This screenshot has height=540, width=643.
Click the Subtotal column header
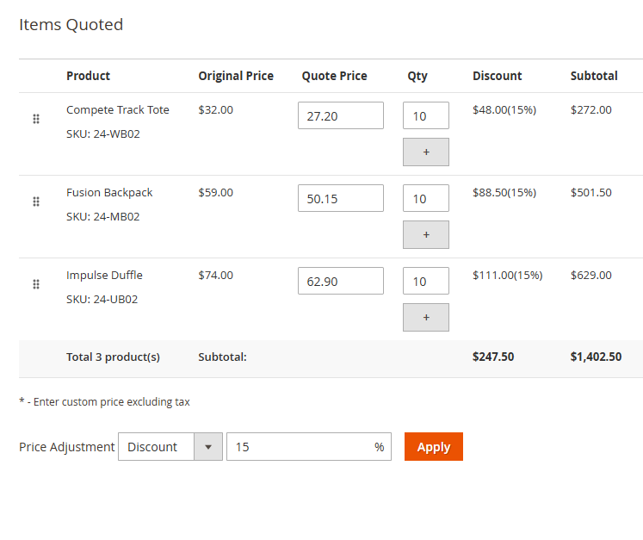tap(594, 76)
